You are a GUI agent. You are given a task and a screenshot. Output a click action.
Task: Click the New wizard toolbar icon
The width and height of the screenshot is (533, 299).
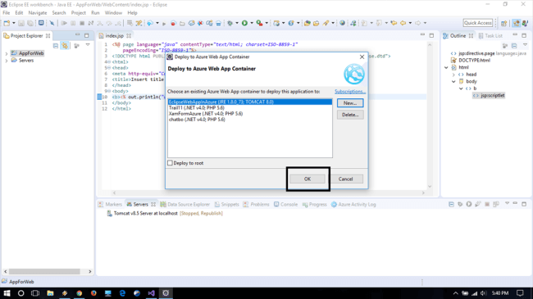coord(7,23)
